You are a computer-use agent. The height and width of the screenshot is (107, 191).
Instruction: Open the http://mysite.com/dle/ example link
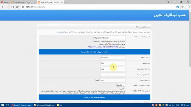tap(110, 47)
